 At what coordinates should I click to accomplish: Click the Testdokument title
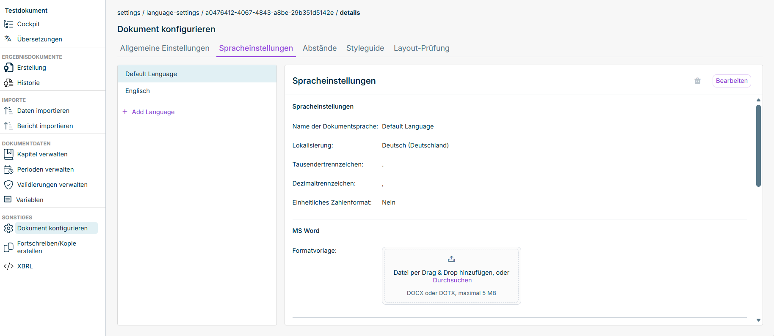click(x=26, y=11)
